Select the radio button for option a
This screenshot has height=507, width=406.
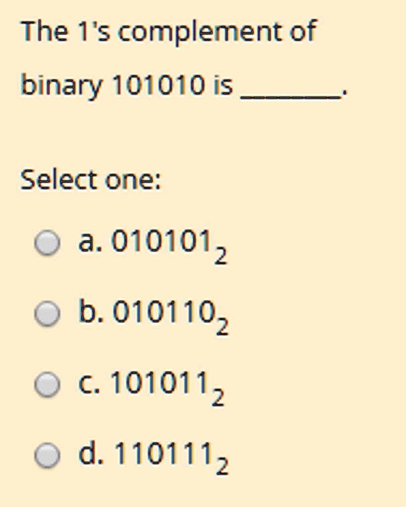[x=48, y=244]
